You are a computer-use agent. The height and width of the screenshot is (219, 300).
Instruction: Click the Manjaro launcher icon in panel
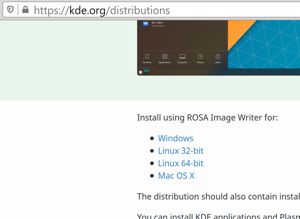click(x=141, y=72)
